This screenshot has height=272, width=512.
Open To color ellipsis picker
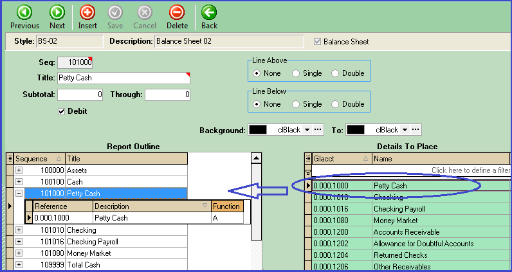415,130
